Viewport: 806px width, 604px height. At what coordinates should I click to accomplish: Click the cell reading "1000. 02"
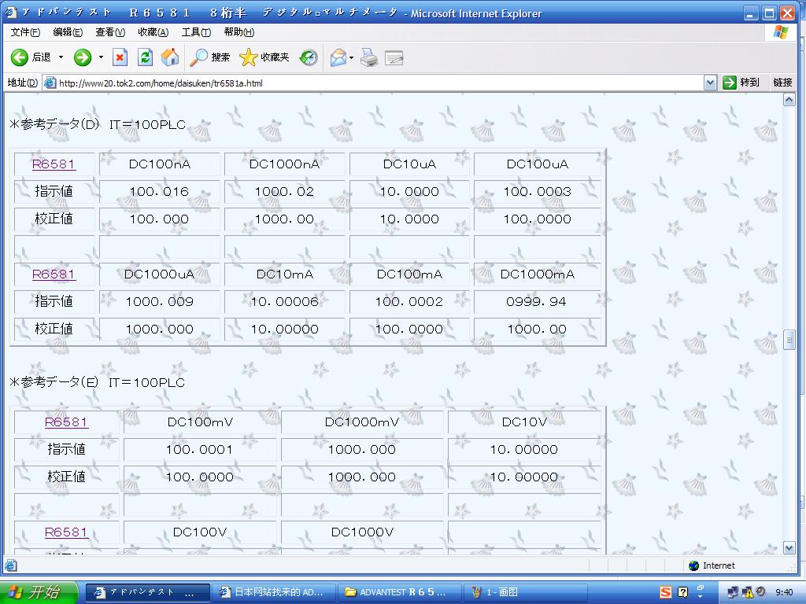point(284,192)
